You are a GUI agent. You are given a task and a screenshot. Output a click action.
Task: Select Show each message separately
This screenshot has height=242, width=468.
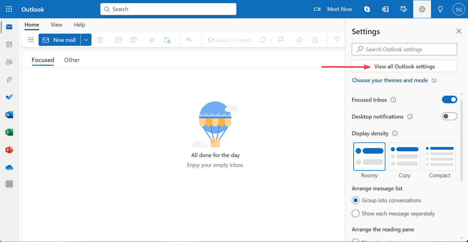click(x=355, y=213)
